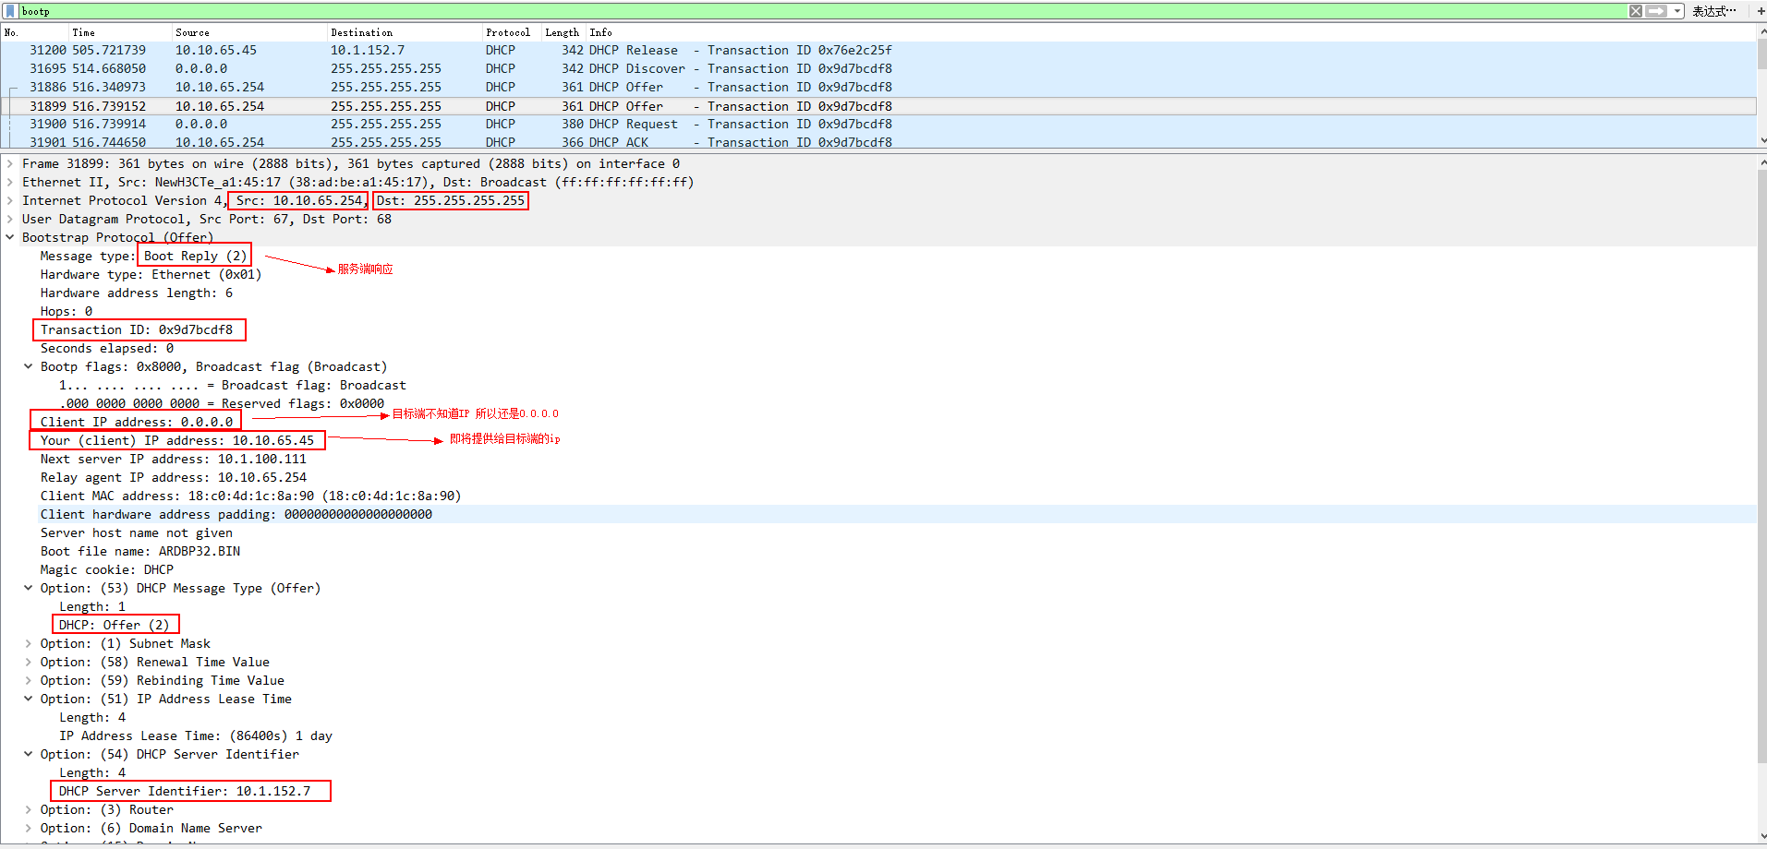1767x849 pixels.
Task: Select packet 31901 DHCP ACK row
Action: pyautogui.click(x=877, y=142)
